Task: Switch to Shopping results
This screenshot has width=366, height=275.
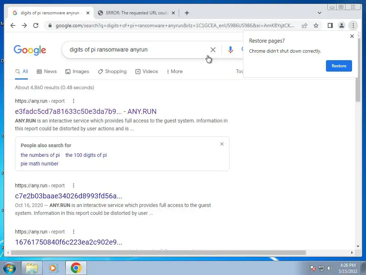Action: 112,72
